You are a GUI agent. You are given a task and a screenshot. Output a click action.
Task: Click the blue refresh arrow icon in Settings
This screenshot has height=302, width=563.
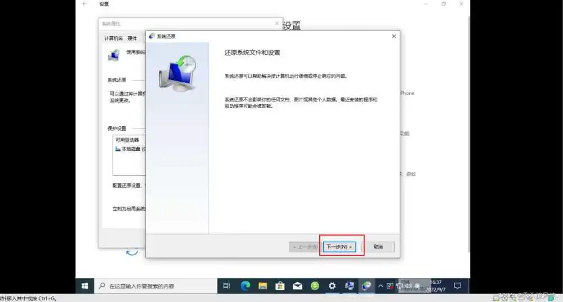pyautogui.click(x=132, y=253)
